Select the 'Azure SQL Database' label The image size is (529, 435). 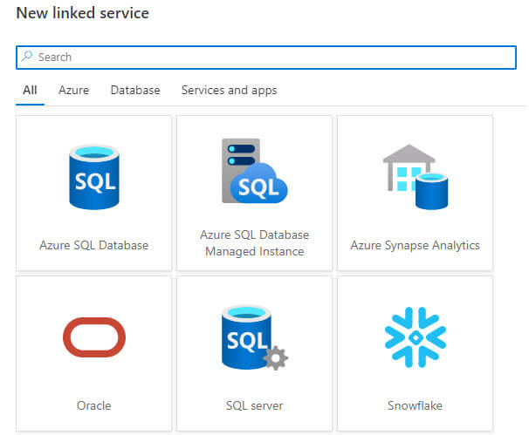(x=93, y=245)
